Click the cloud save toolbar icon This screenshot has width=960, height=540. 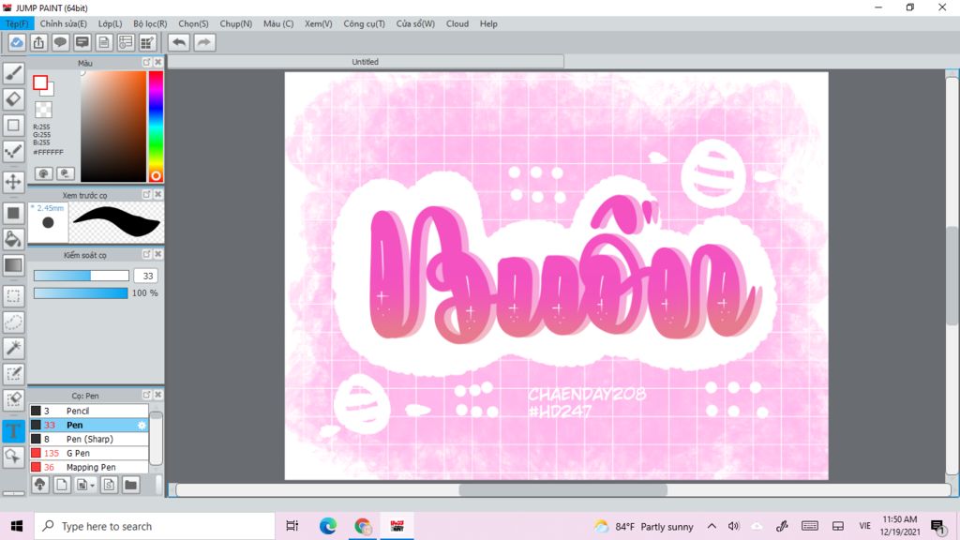pos(17,42)
